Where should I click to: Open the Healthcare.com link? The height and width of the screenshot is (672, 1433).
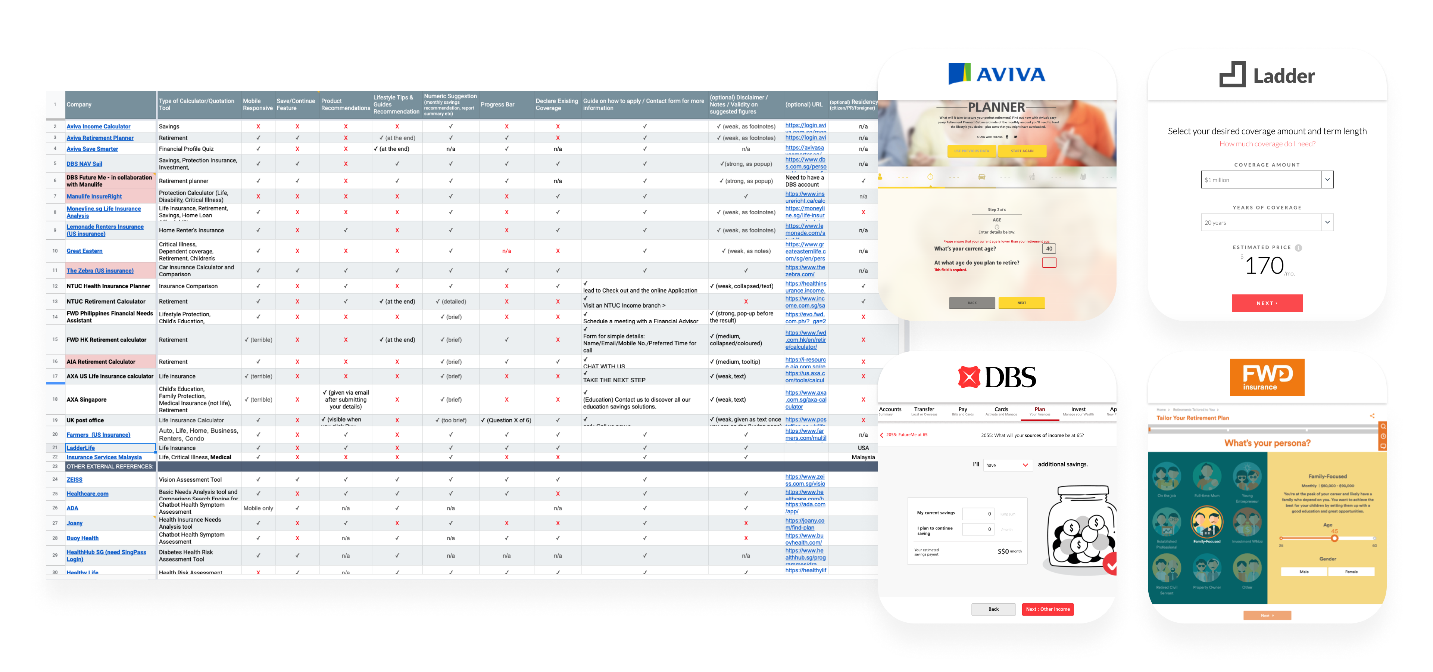pos(87,494)
